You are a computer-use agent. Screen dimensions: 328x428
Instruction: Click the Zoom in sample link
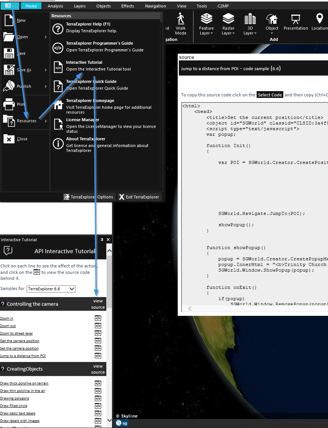6,318
